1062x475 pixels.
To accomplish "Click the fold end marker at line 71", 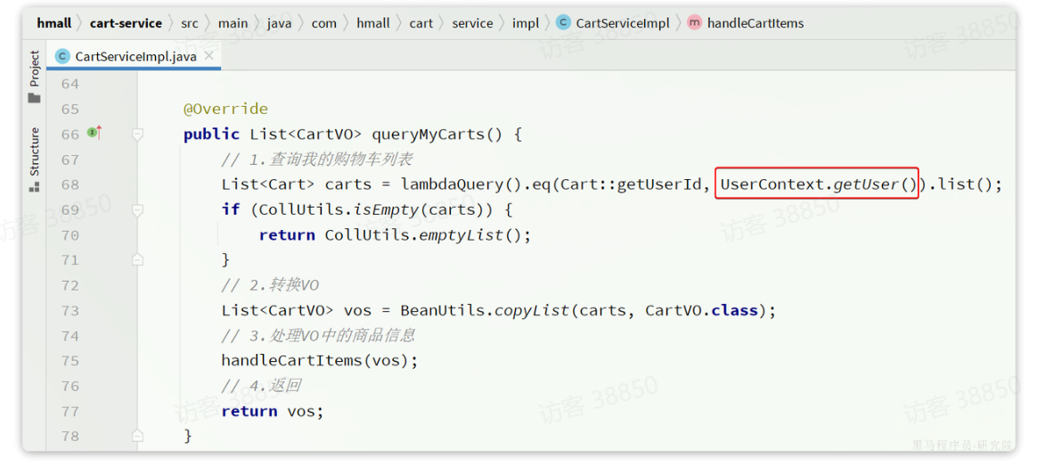I will point(137,259).
